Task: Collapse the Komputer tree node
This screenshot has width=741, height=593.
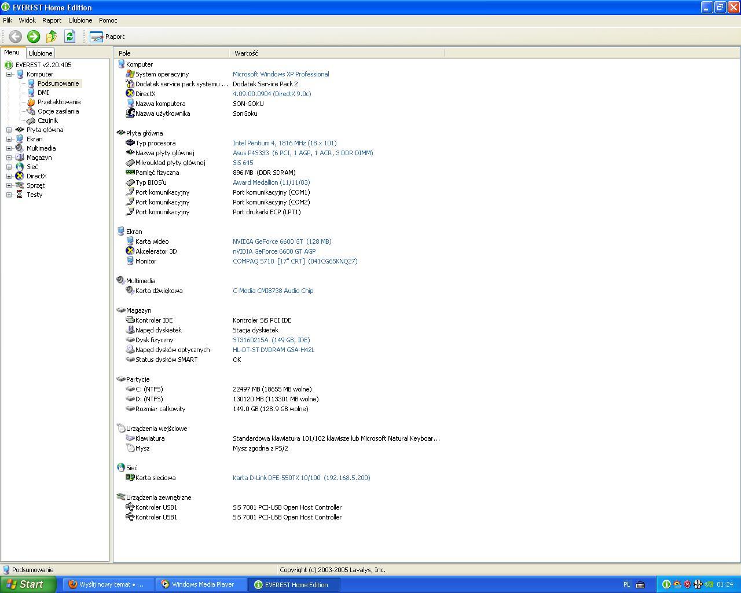Action: click(x=9, y=74)
